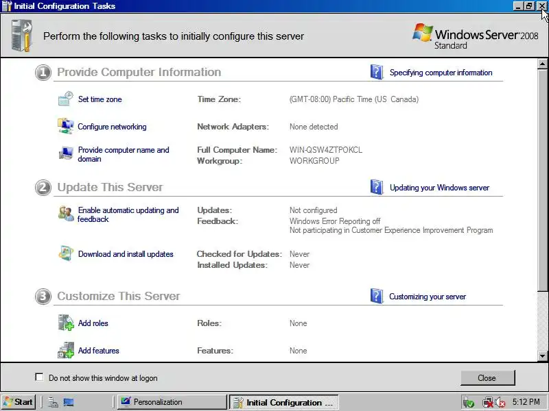This screenshot has height=411, width=549.
Task: Click the server wrench icon in the header
Action: (22, 36)
